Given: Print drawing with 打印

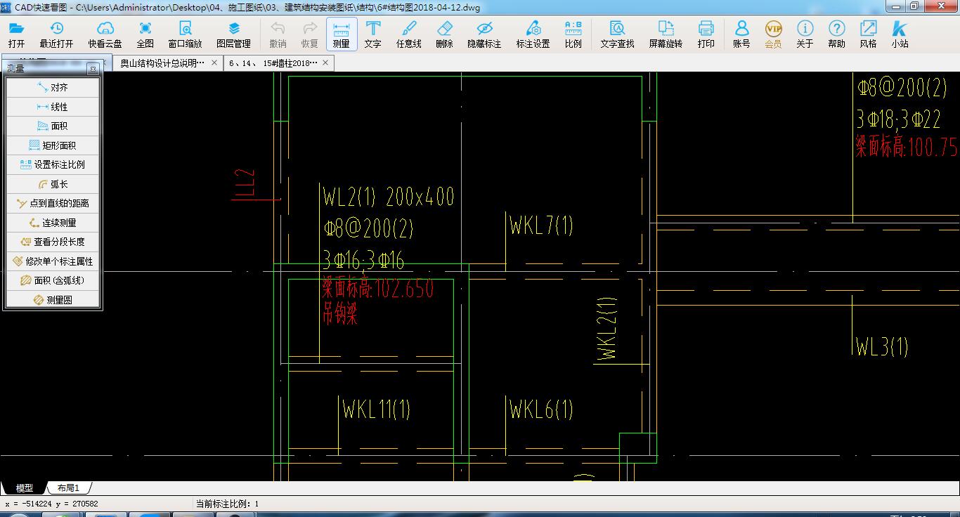Looking at the screenshot, I should tap(706, 34).
